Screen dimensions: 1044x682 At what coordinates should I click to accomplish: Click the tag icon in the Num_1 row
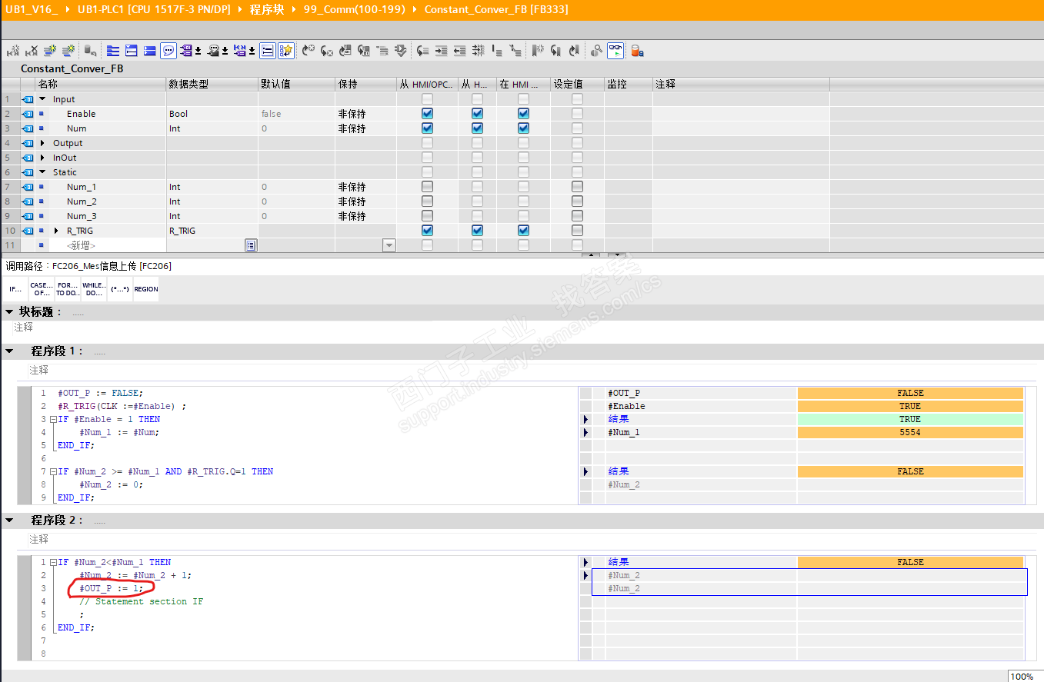point(27,187)
